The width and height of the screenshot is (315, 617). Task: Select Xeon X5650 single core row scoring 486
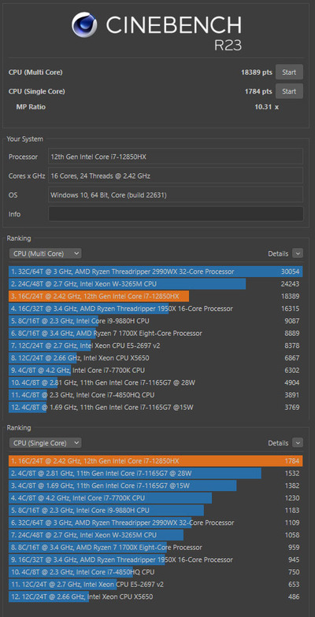156,597
